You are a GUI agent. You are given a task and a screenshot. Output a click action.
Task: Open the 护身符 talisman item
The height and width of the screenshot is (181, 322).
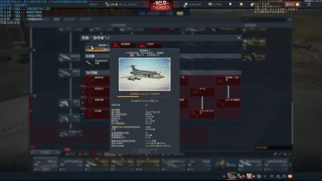click(150, 45)
